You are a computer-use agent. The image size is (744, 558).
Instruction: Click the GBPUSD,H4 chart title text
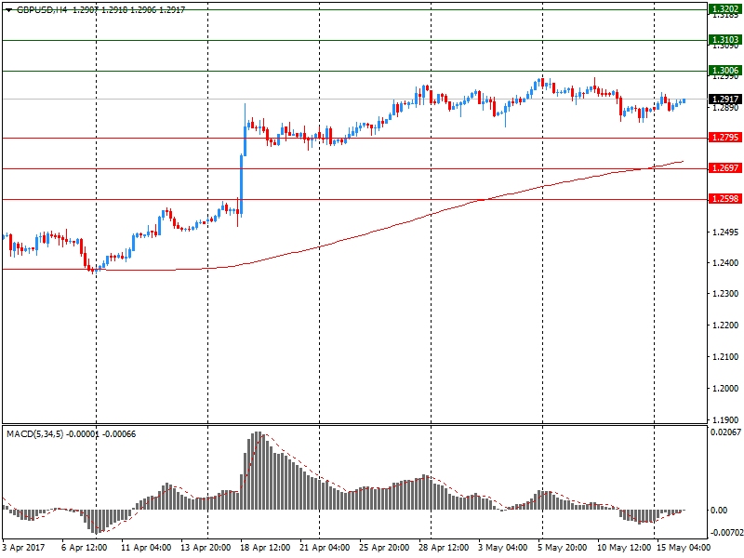click(42, 10)
